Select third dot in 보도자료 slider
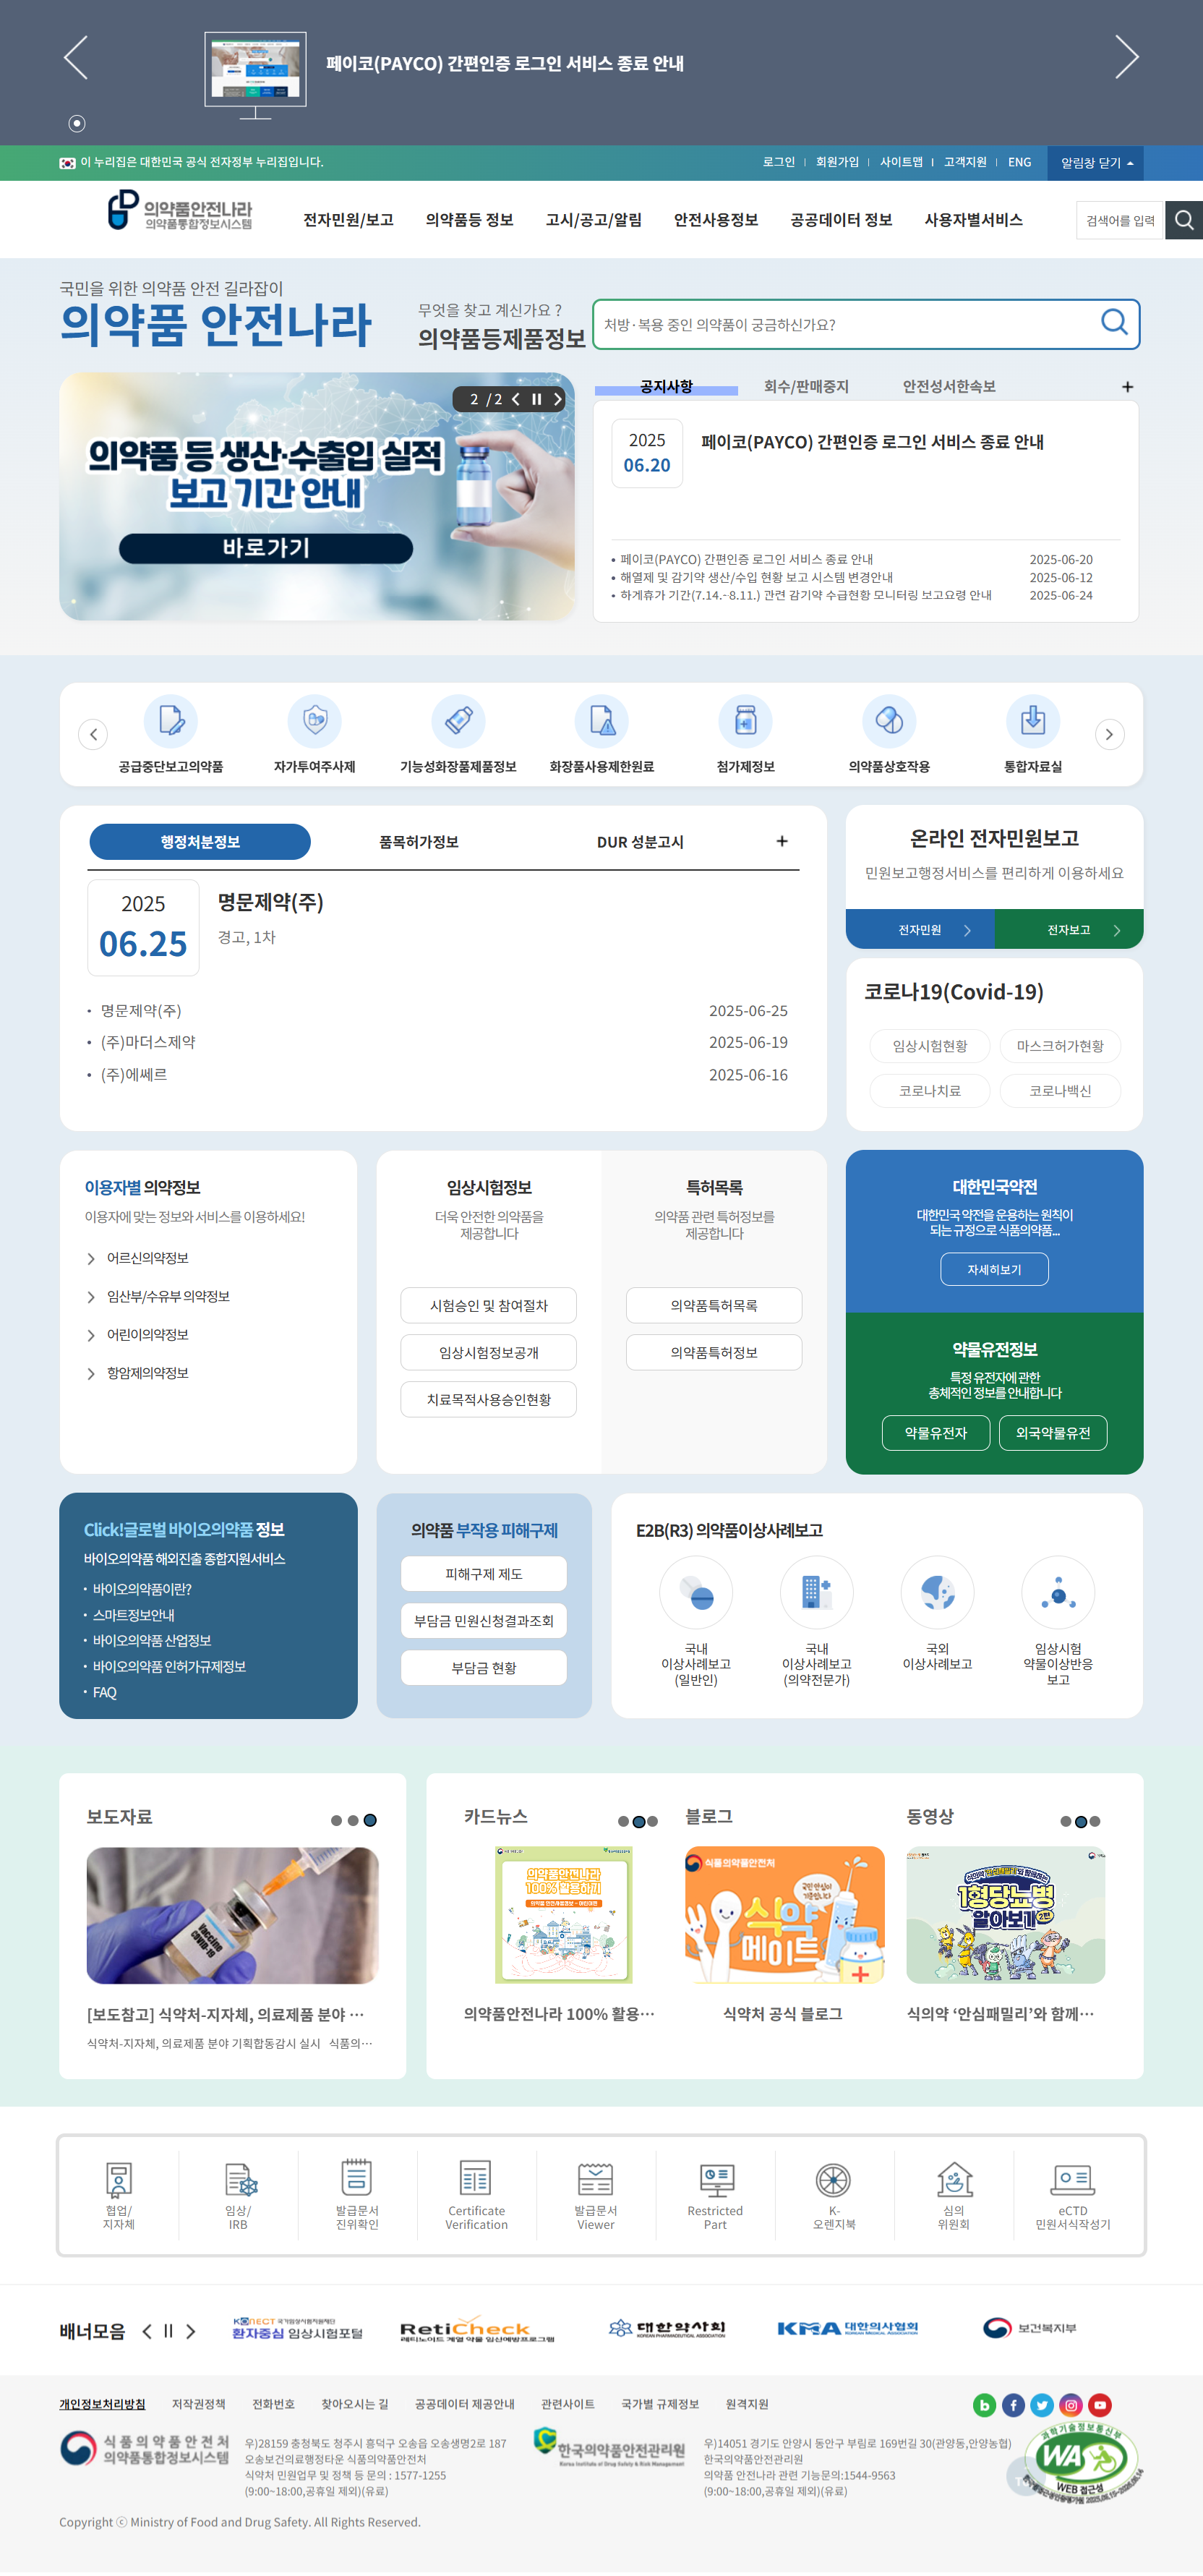This screenshot has width=1203, height=2576. [370, 1820]
